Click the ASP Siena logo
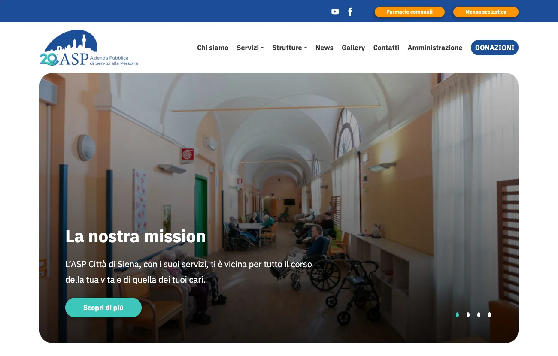The image size is (558, 356). [x=89, y=48]
